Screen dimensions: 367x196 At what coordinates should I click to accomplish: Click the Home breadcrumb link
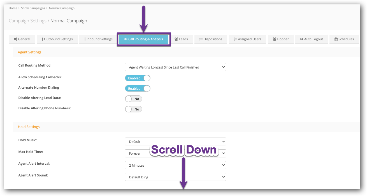coord(13,8)
